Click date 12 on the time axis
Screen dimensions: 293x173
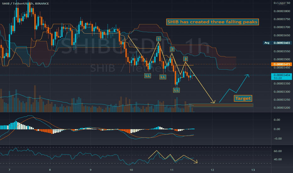[x=212, y=170]
